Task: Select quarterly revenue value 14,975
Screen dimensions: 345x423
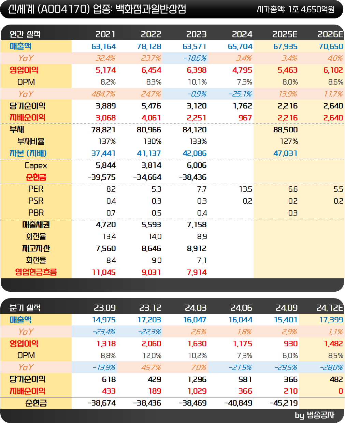Action: coord(104,320)
